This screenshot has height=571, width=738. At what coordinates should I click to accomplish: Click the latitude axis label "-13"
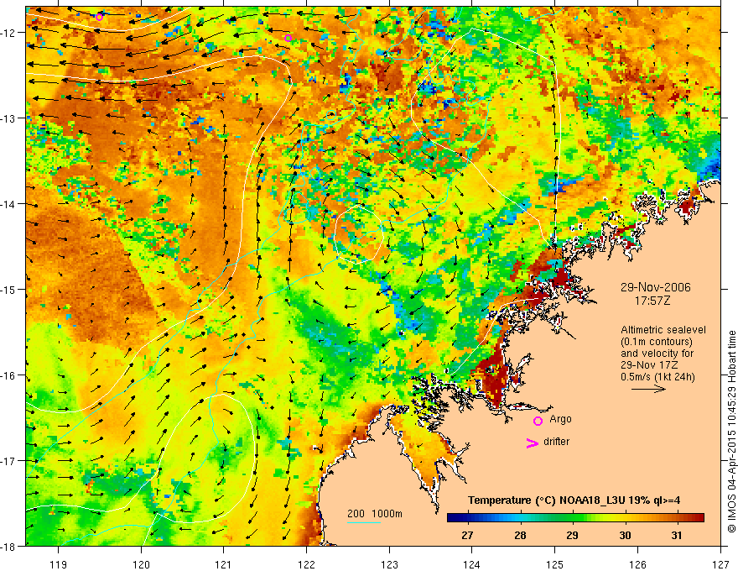(8, 118)
